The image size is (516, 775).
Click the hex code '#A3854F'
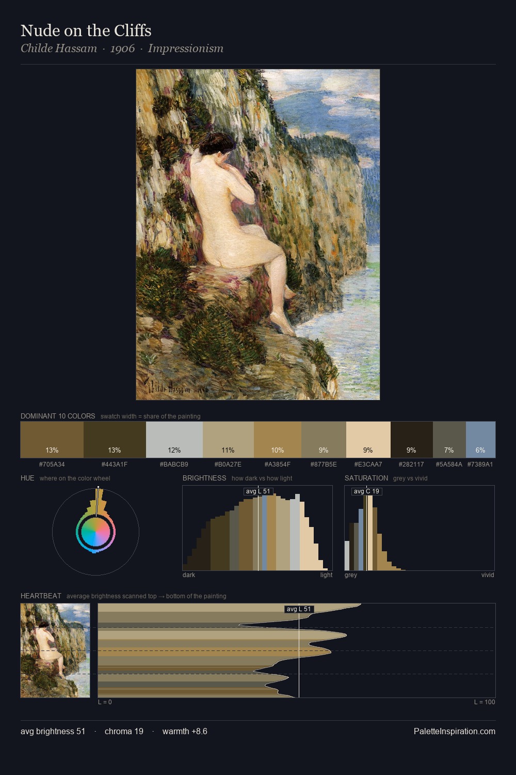tap(278, 464)
